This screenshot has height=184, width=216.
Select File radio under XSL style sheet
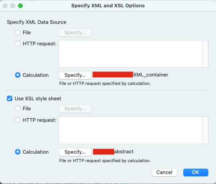(x=18, y=108)
